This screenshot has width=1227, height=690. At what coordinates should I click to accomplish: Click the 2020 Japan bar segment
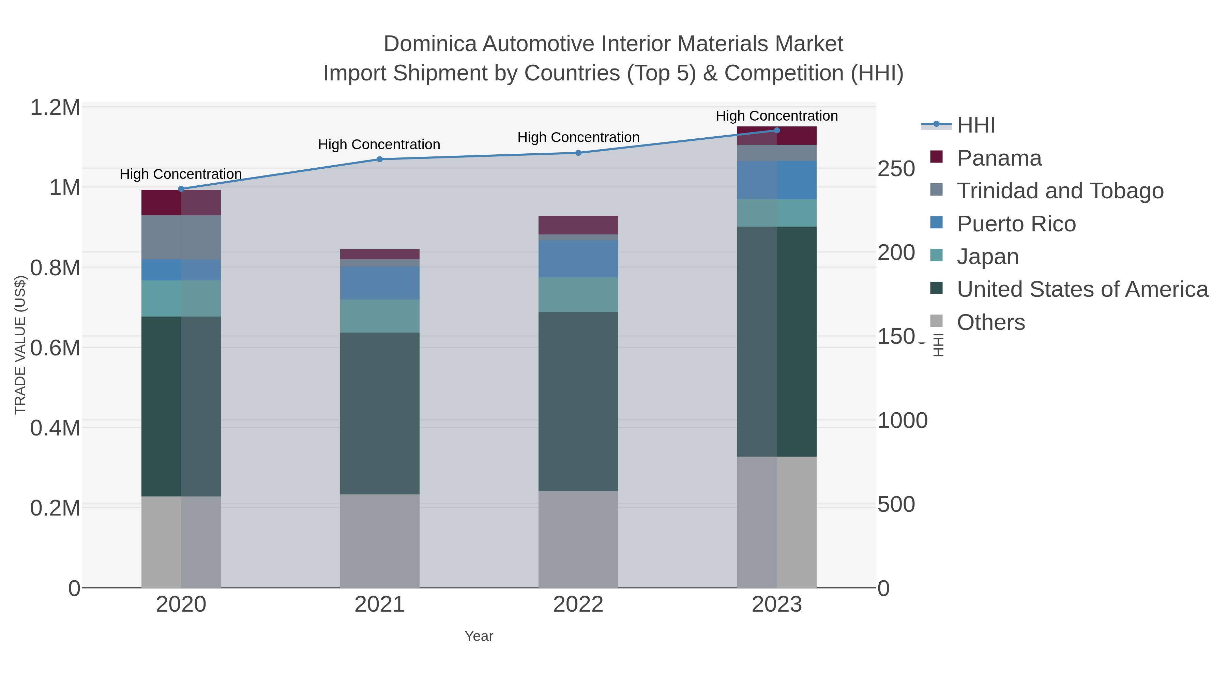[181, 298]
